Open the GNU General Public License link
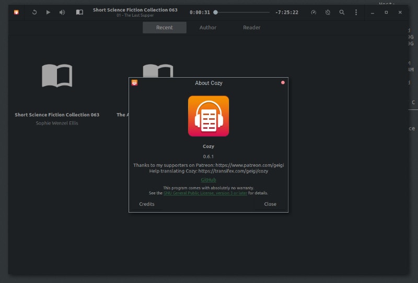This screenshot has width=418, height=283. pos(205,193)
